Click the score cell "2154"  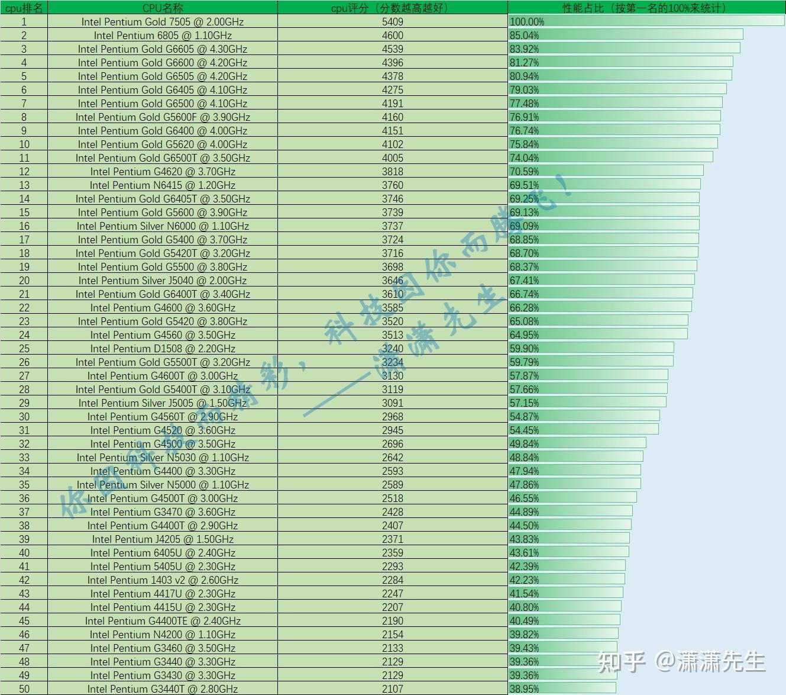click(x=393, y=634)
